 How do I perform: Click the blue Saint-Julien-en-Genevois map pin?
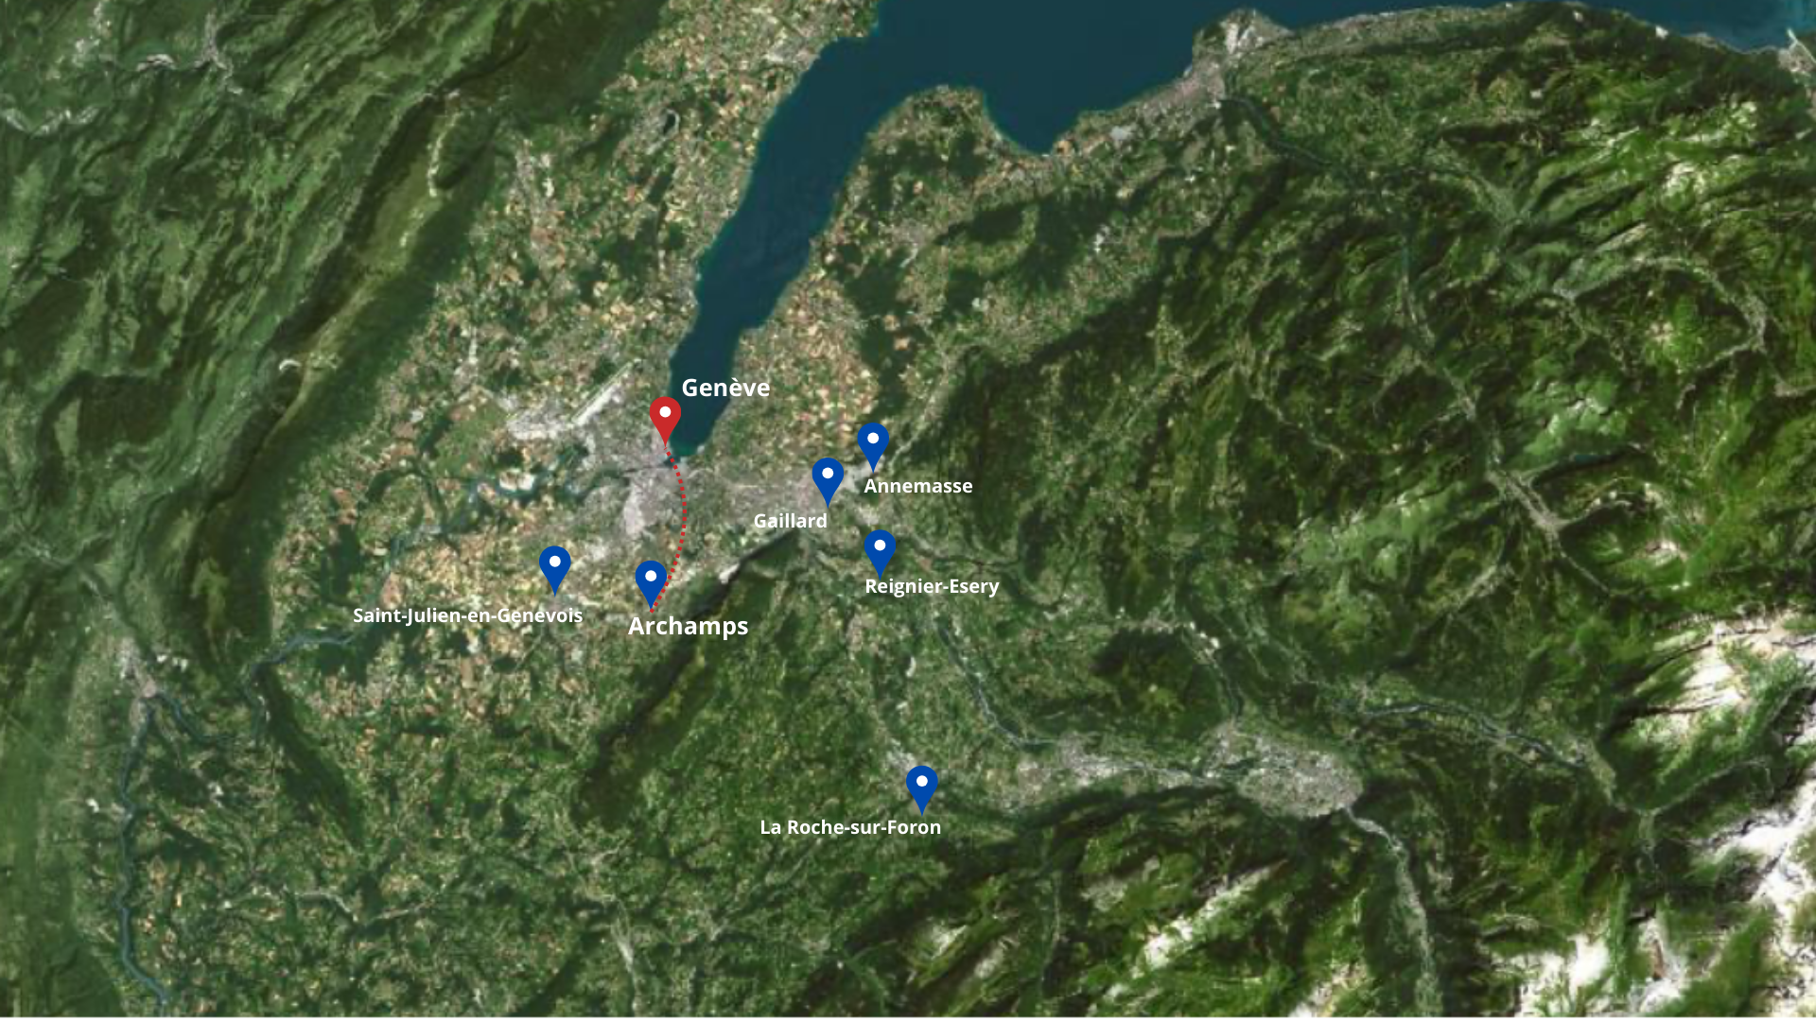(x=555, y=568)
